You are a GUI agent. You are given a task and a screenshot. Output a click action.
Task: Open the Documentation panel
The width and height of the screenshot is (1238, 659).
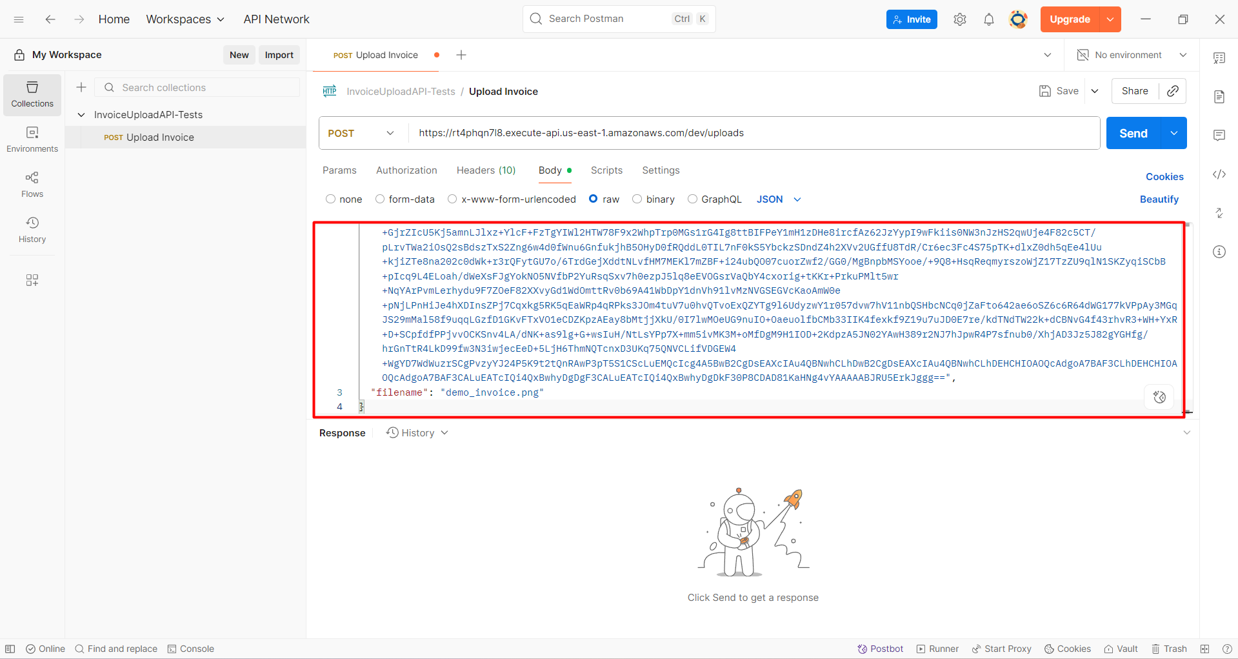[1219, 96]
